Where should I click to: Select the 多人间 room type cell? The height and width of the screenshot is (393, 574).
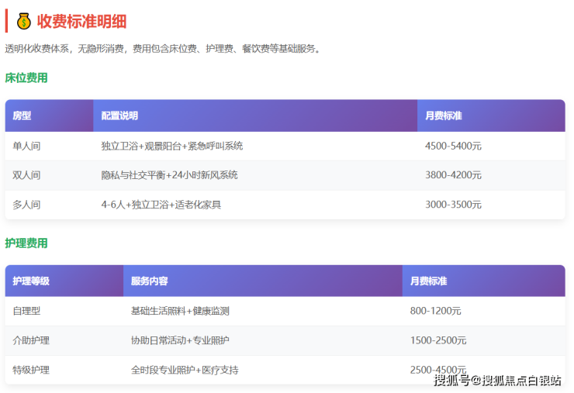pyautogui.click(x=26, y=205)
